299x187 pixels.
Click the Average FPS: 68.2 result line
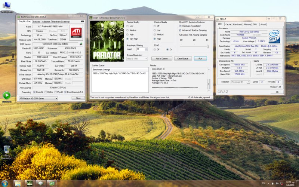(160, 83)
